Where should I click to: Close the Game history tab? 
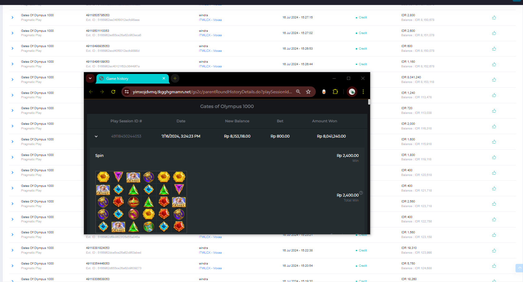tap(164, 78)
